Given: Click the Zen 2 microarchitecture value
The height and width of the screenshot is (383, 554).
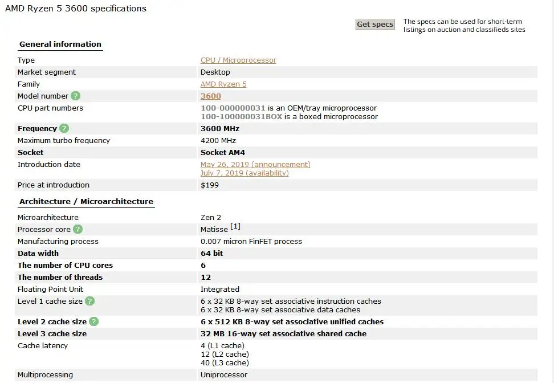Looking at the screenshot, I should (210, 217).
